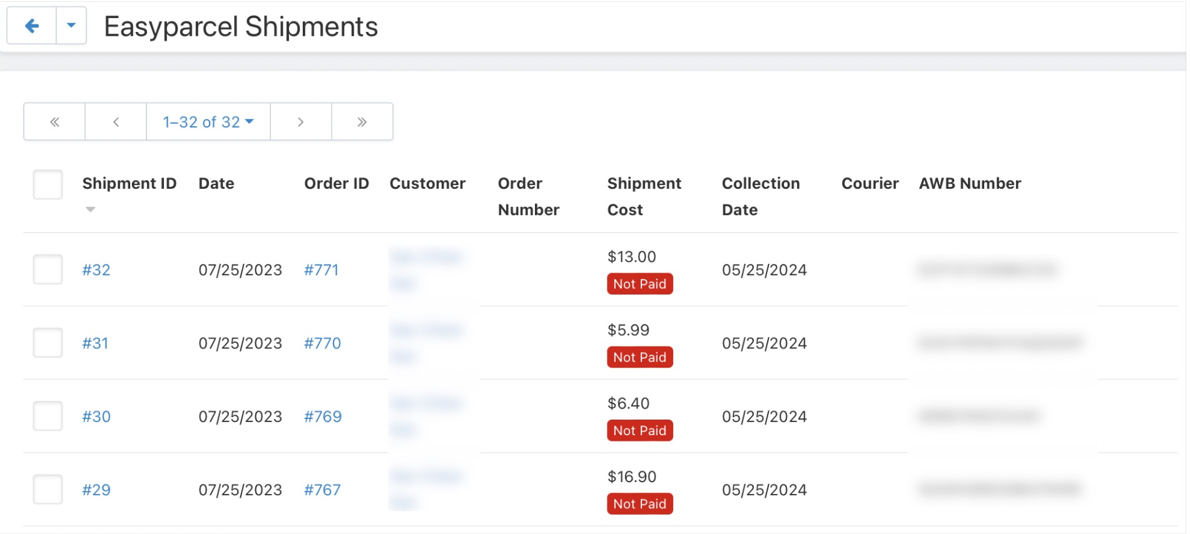Click the Not Paid badge under $13.00

click(640, 284)
